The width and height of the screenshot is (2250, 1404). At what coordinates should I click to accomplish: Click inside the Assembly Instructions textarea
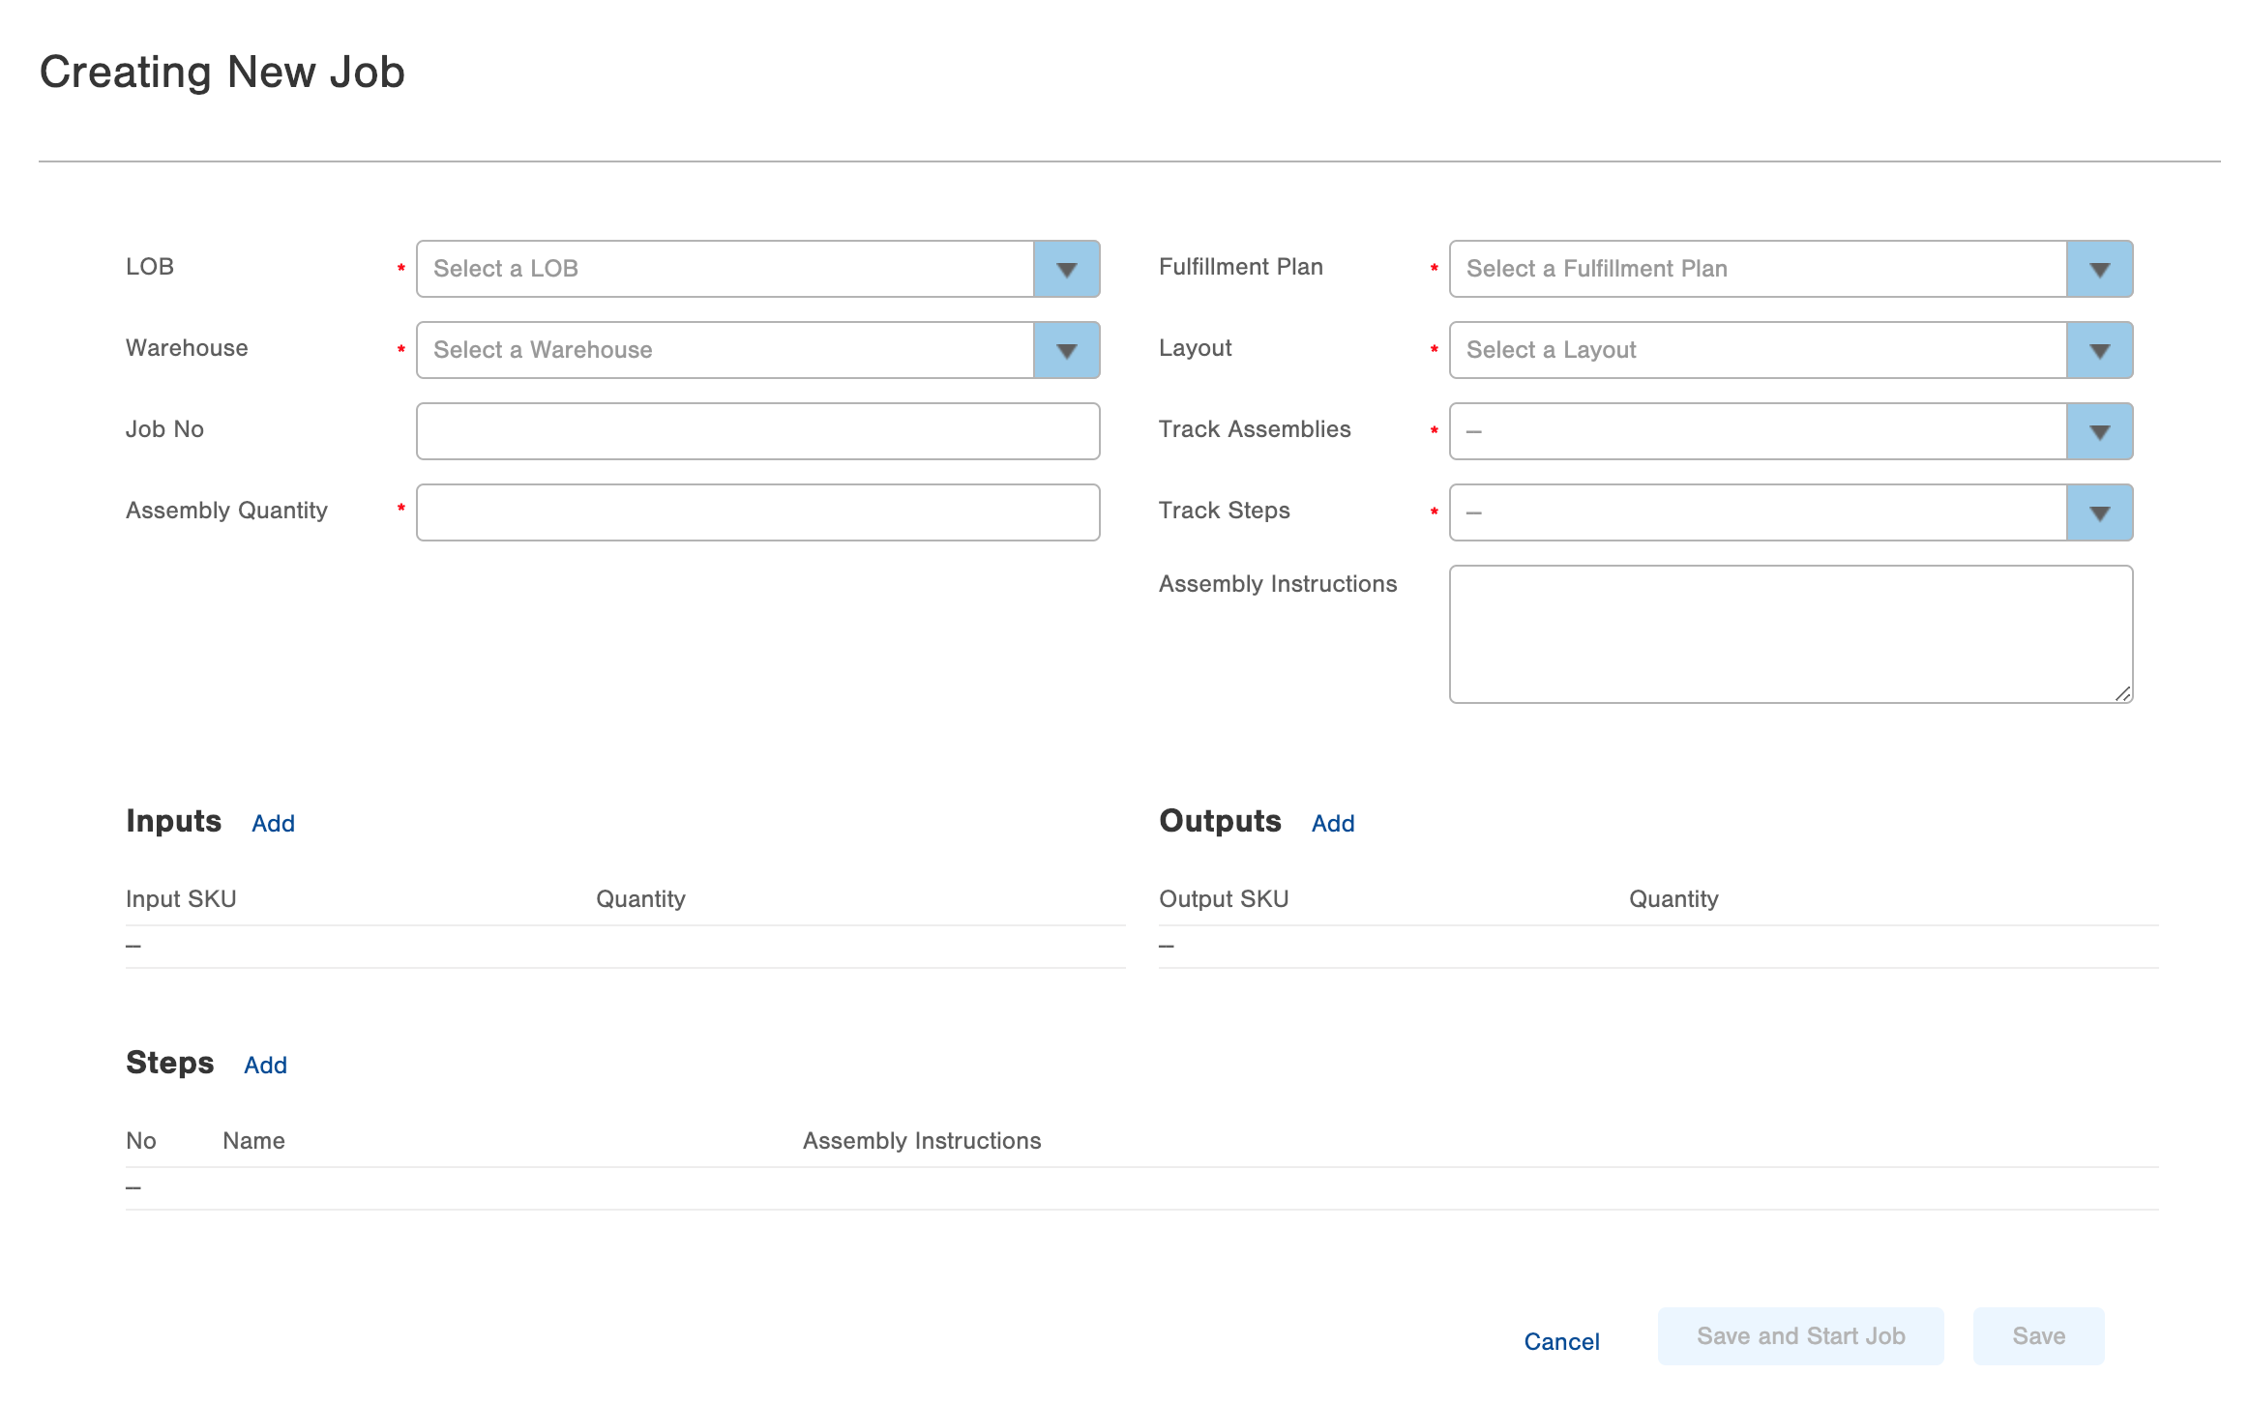(x=1790, y=633)
